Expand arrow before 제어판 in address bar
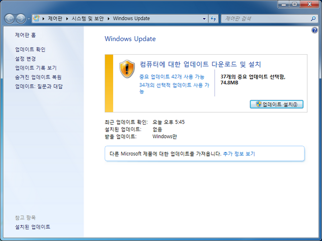Image resolution: width=322 pixels, height=241 pixels. [43, 19]
